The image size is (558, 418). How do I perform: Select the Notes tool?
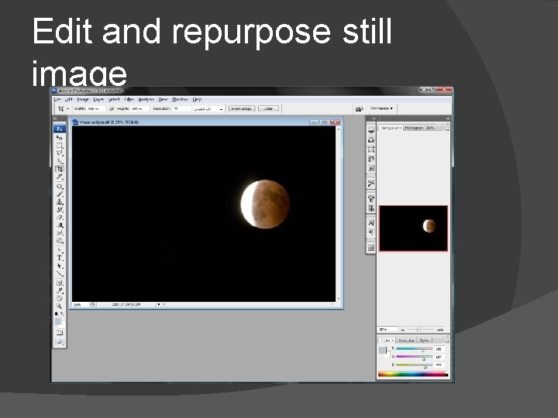60,283
